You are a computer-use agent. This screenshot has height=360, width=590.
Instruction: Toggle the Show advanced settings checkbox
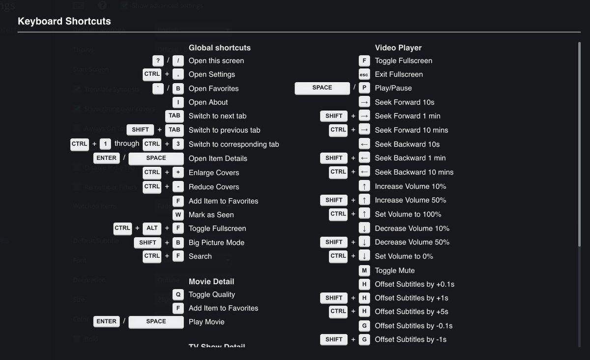(x=123, y=6)
